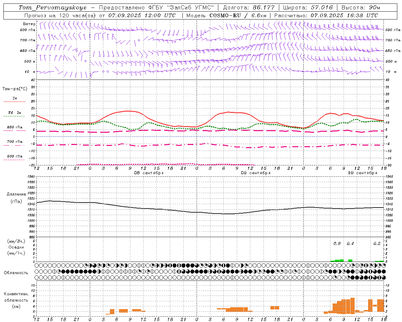Image resolution: width=402 pixels, height=322 pixels.
Task: Click the Осадки precipitation label
Action: pos(16,247)
